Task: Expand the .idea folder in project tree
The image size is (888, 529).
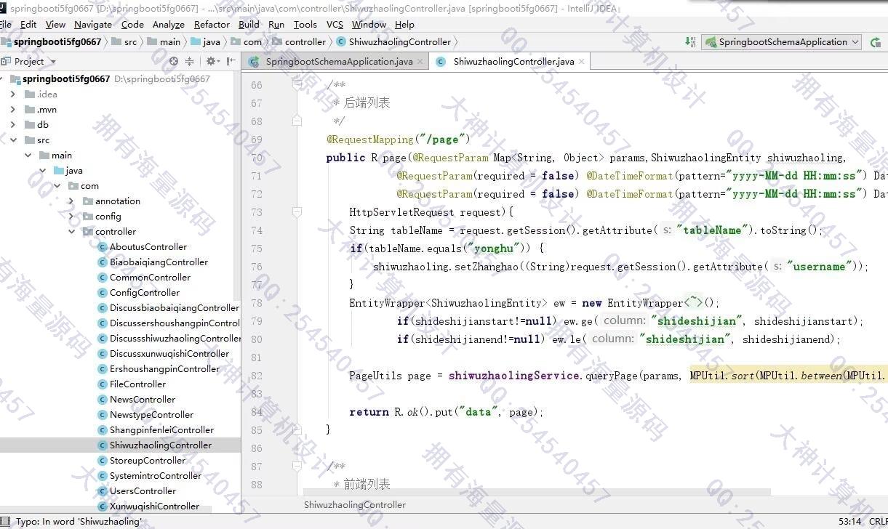Action: (12, 94)
